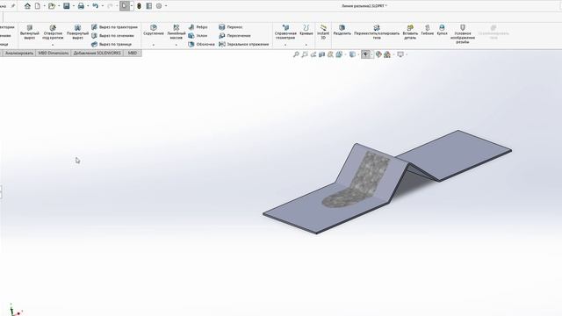
Task: Click the Перенос wrap tool
Action: click(x=230, y=27)
